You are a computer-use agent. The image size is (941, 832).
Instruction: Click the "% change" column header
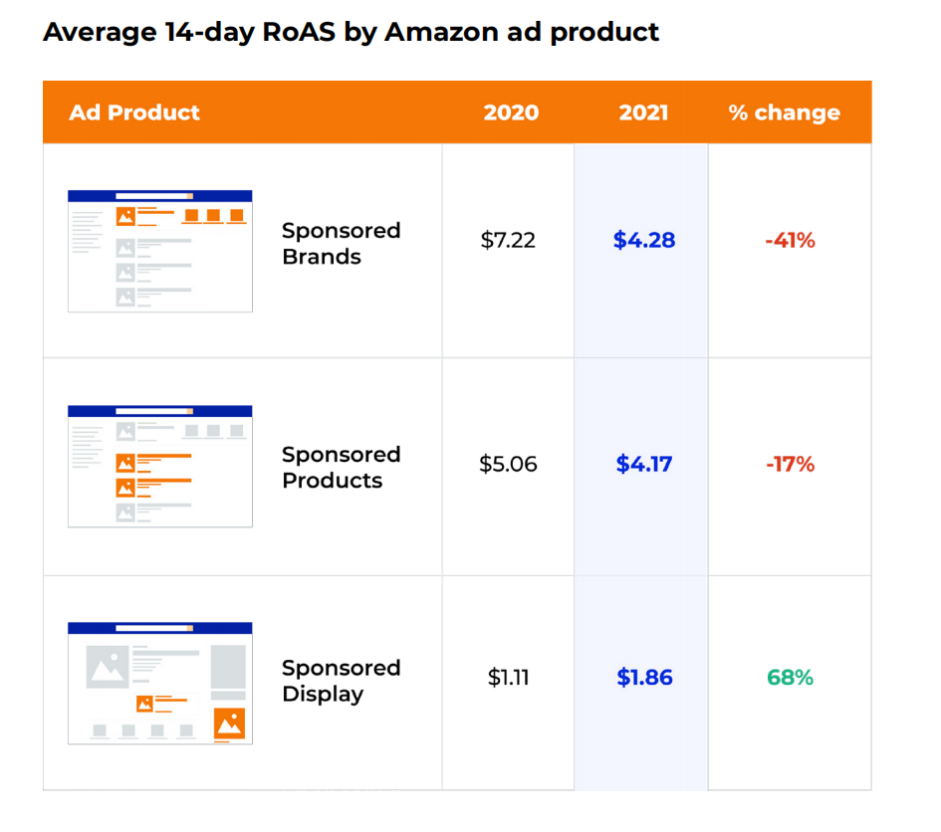pos(784,112)
